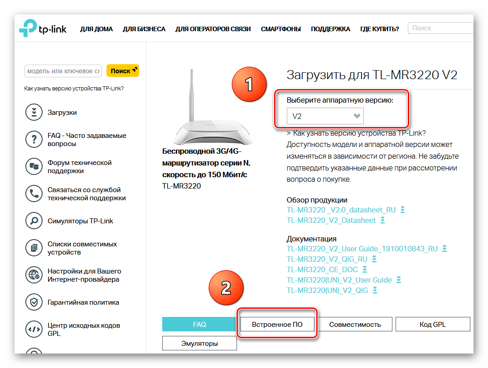Click Симуляторы TP-Link text

tap(80, 221)
